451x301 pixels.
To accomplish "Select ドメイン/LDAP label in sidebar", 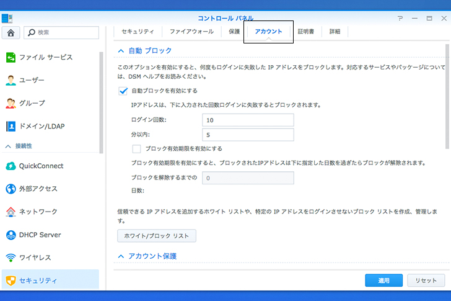I will [42, 126].
